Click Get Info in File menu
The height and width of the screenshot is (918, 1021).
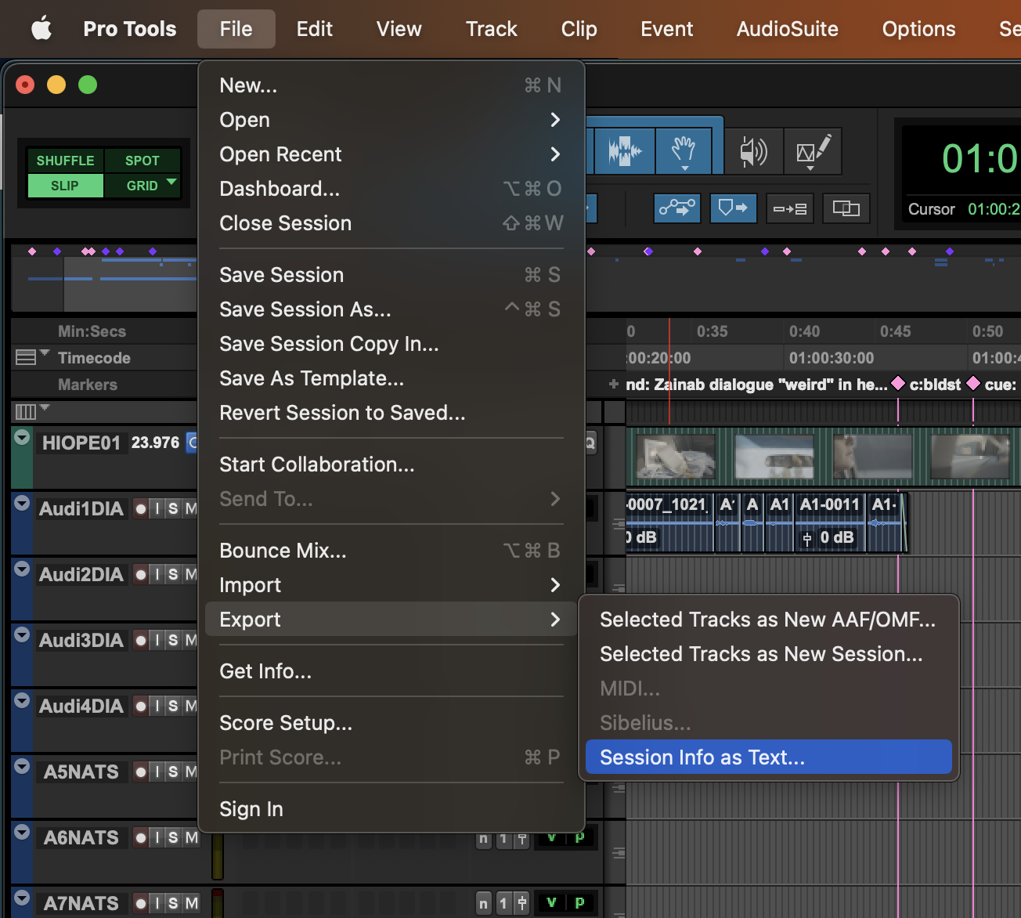(391, 671)
